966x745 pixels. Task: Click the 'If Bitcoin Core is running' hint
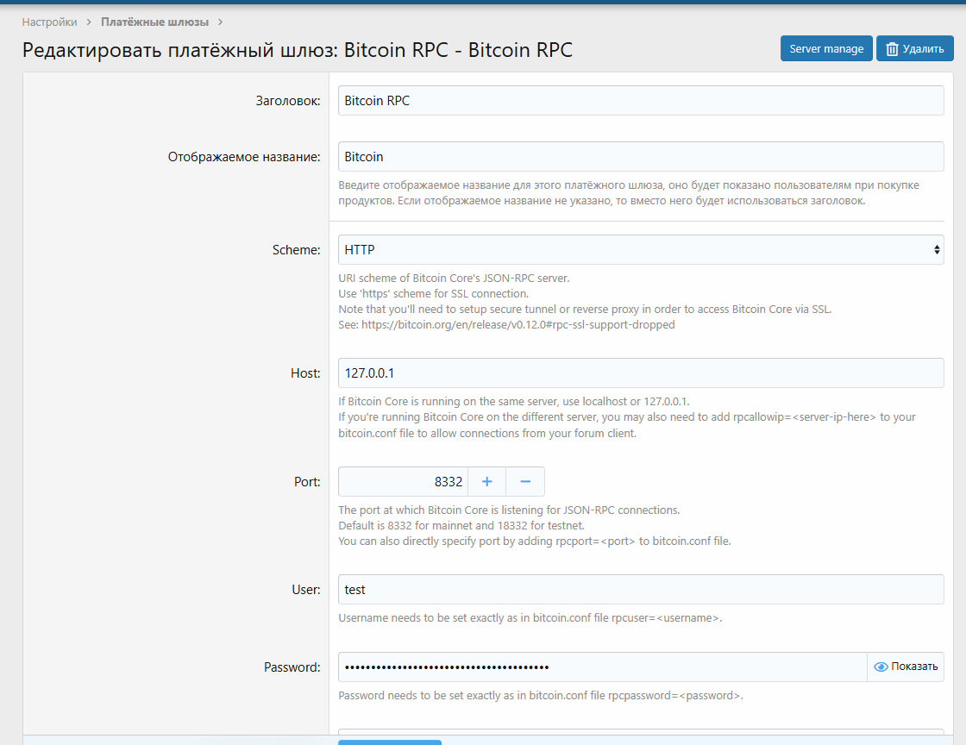click(x=514, y=401)
